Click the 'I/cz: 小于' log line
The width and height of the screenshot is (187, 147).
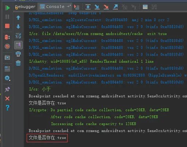[40, 89]
